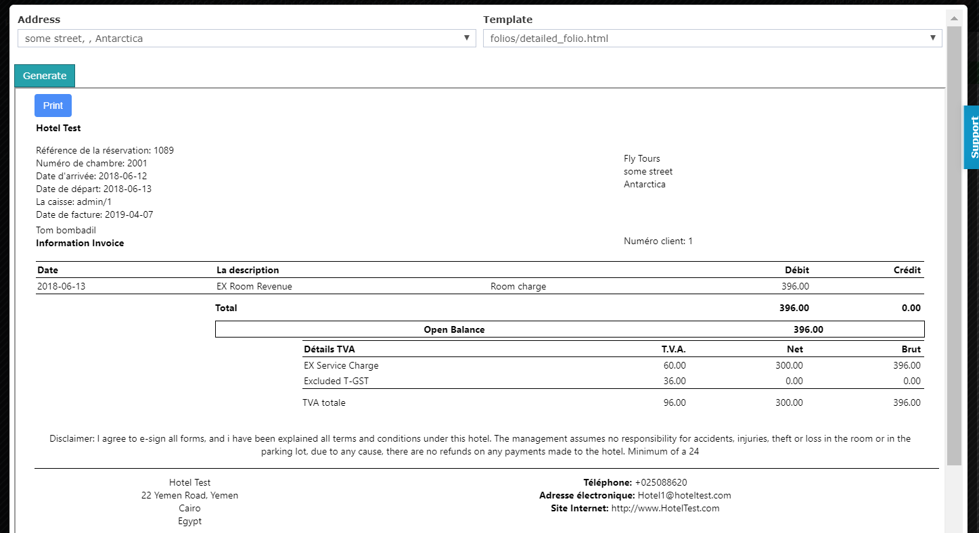The image size is (979, 533).
Task: Click the blue Print button
Action: pyautogui.click(x=53, y=106)
